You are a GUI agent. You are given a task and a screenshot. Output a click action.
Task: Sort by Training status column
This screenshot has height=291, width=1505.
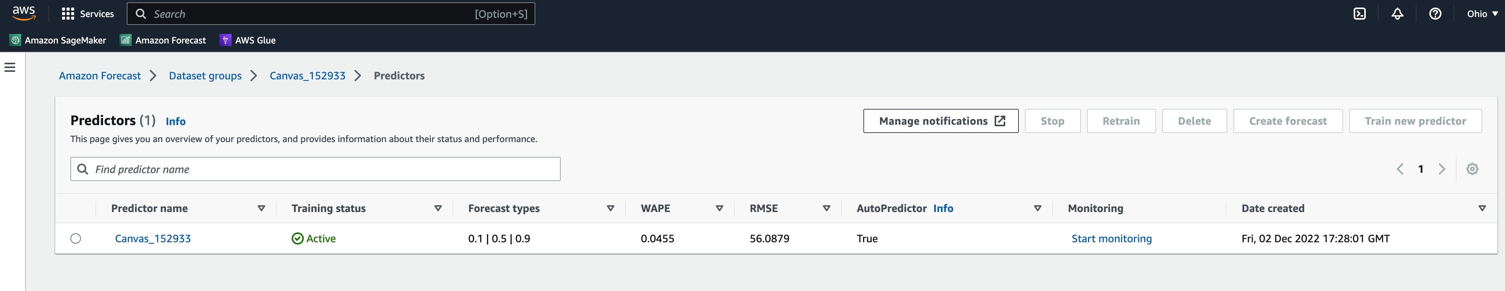tap(438, 208)
